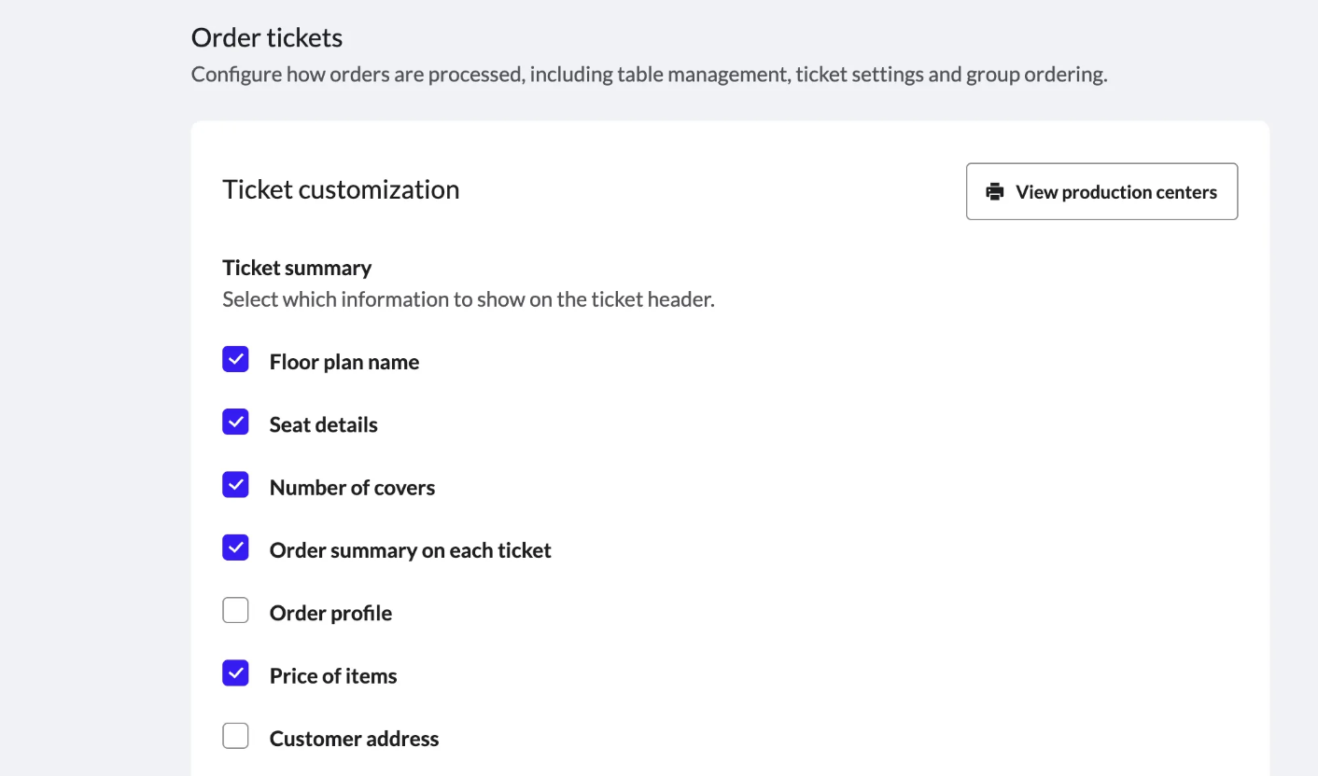This screenshot has width=1318, height=776.
Task: Uncheck the Price of items checkbox
Action: click(x=235, y=673)
